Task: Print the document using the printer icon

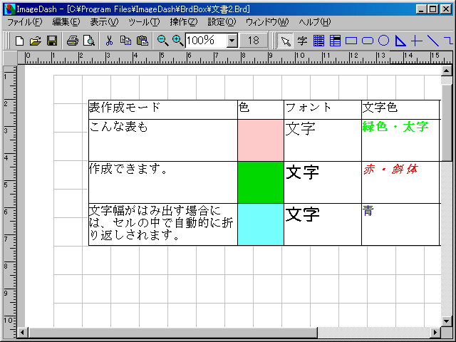Action: click(x=73, y=41)
